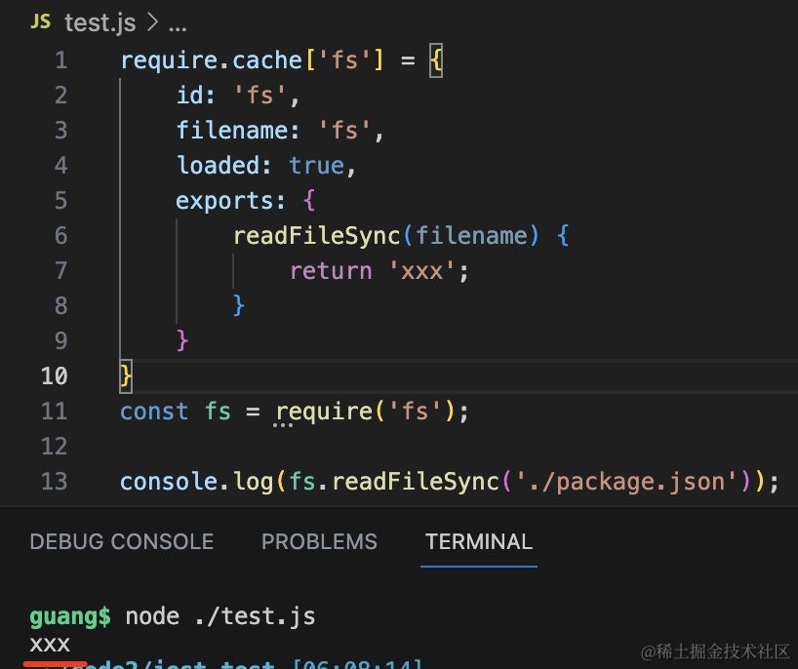798x669 pixels.
Task: Click the return keyword on line 7
Action: point(330,271)
